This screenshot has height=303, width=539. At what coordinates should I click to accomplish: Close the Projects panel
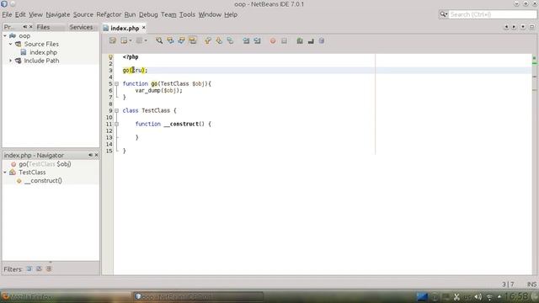31,26
